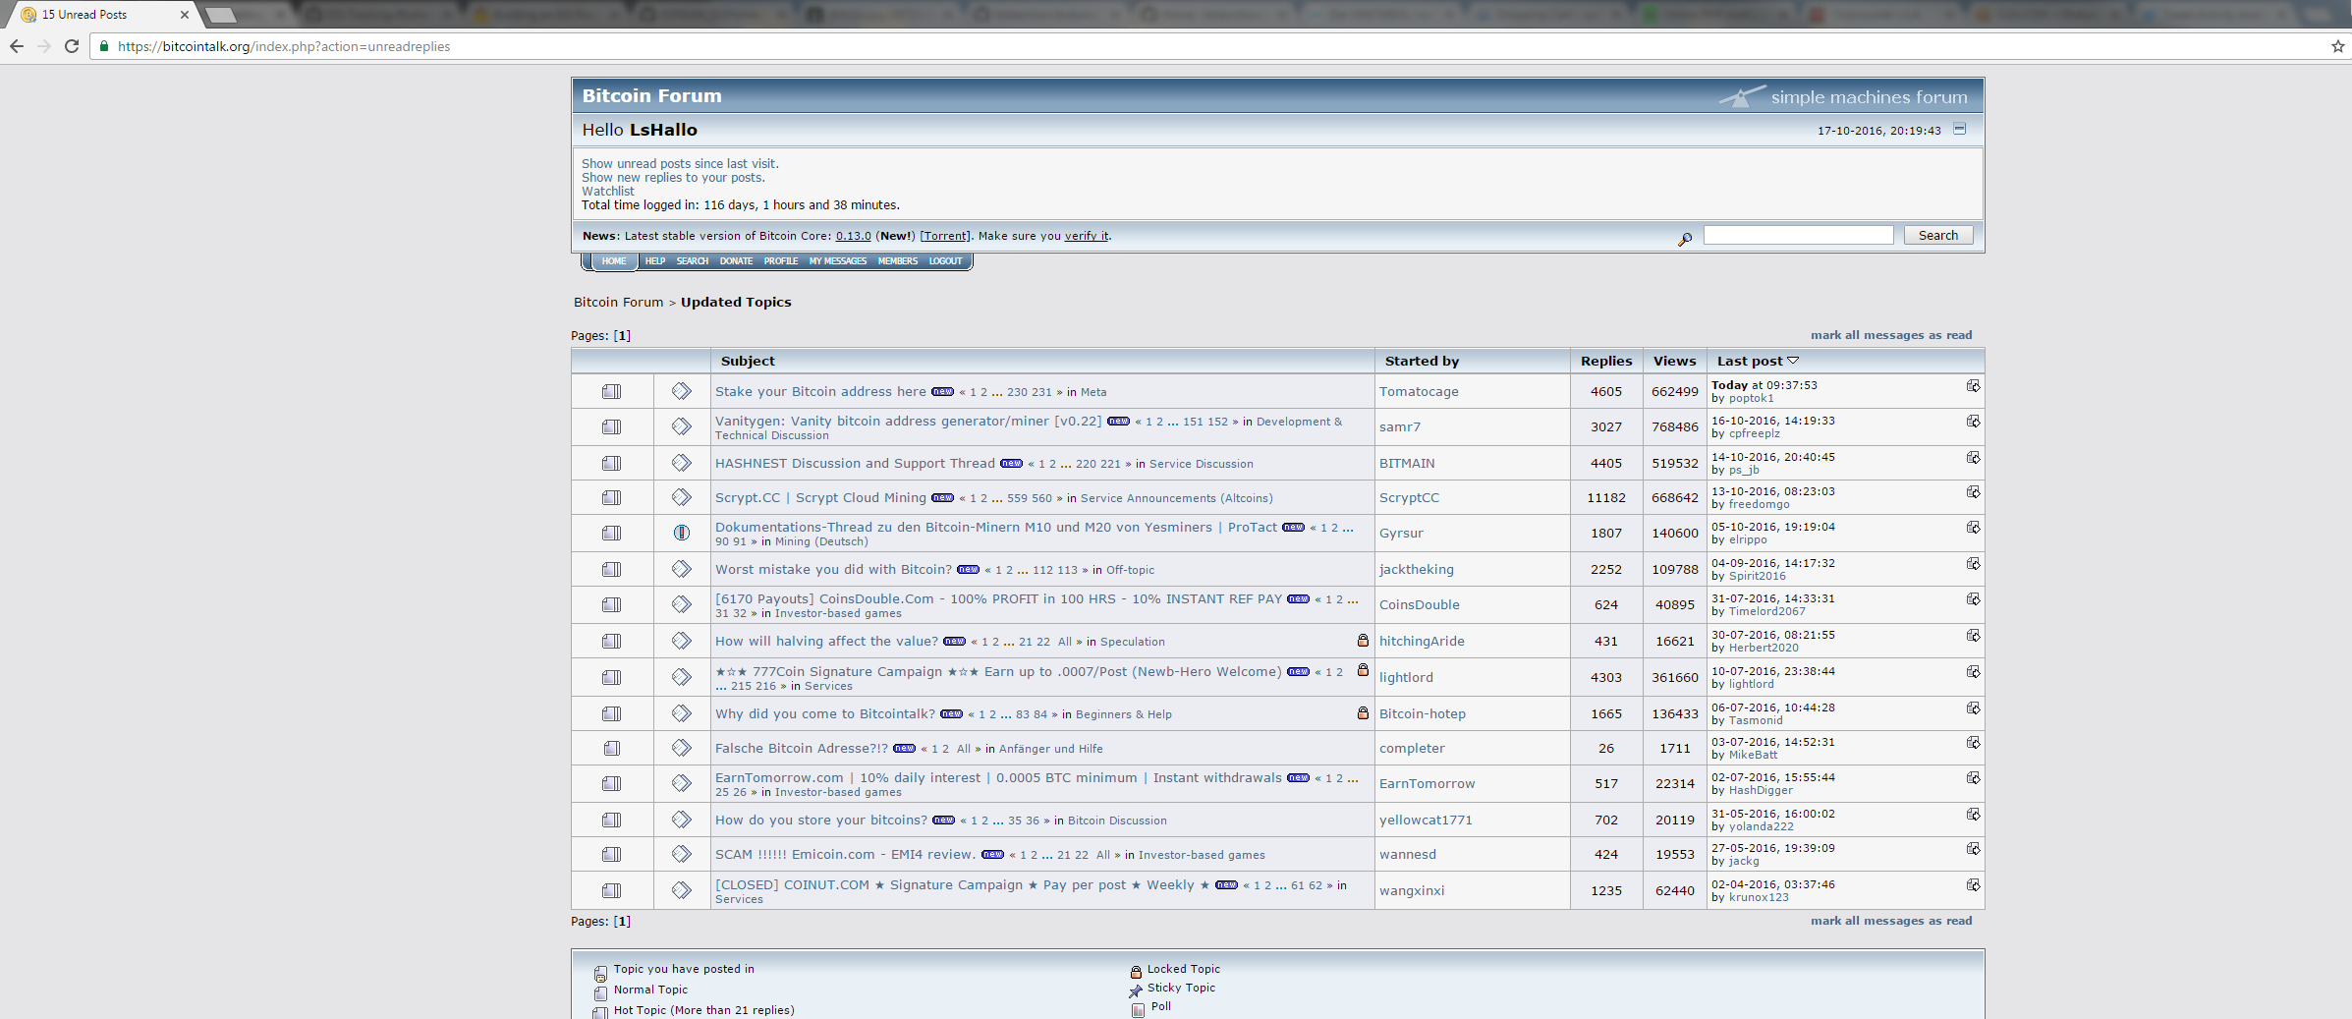Open last post icon for COINUT.COM topic
This screenshot has height=1019, width=2352.
coord(1973,885)
